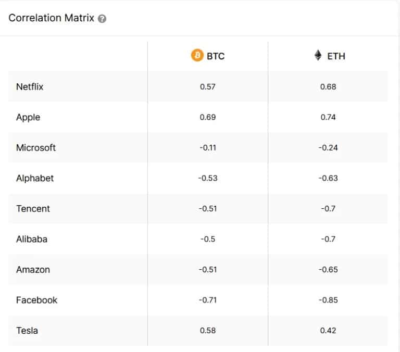This screenshot has height=352, width=400.
Task: Click the Alphabet row label
Action: (x=35, y=178)
